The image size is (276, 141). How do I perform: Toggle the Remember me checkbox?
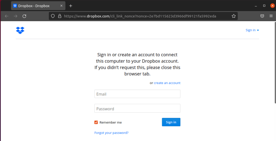tap(96, 122)
